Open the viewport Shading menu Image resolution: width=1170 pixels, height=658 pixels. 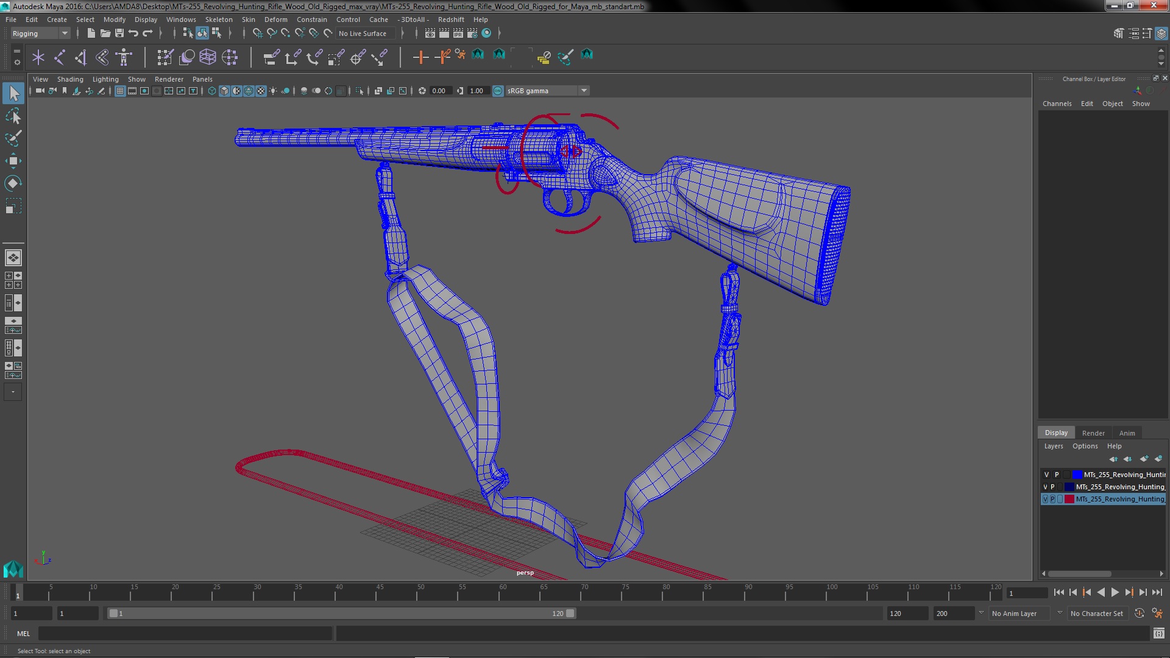click(70, 79)
